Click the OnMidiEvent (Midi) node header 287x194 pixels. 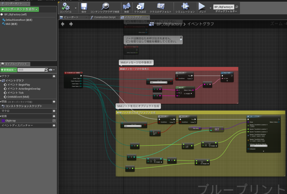[x=73, y=73]
